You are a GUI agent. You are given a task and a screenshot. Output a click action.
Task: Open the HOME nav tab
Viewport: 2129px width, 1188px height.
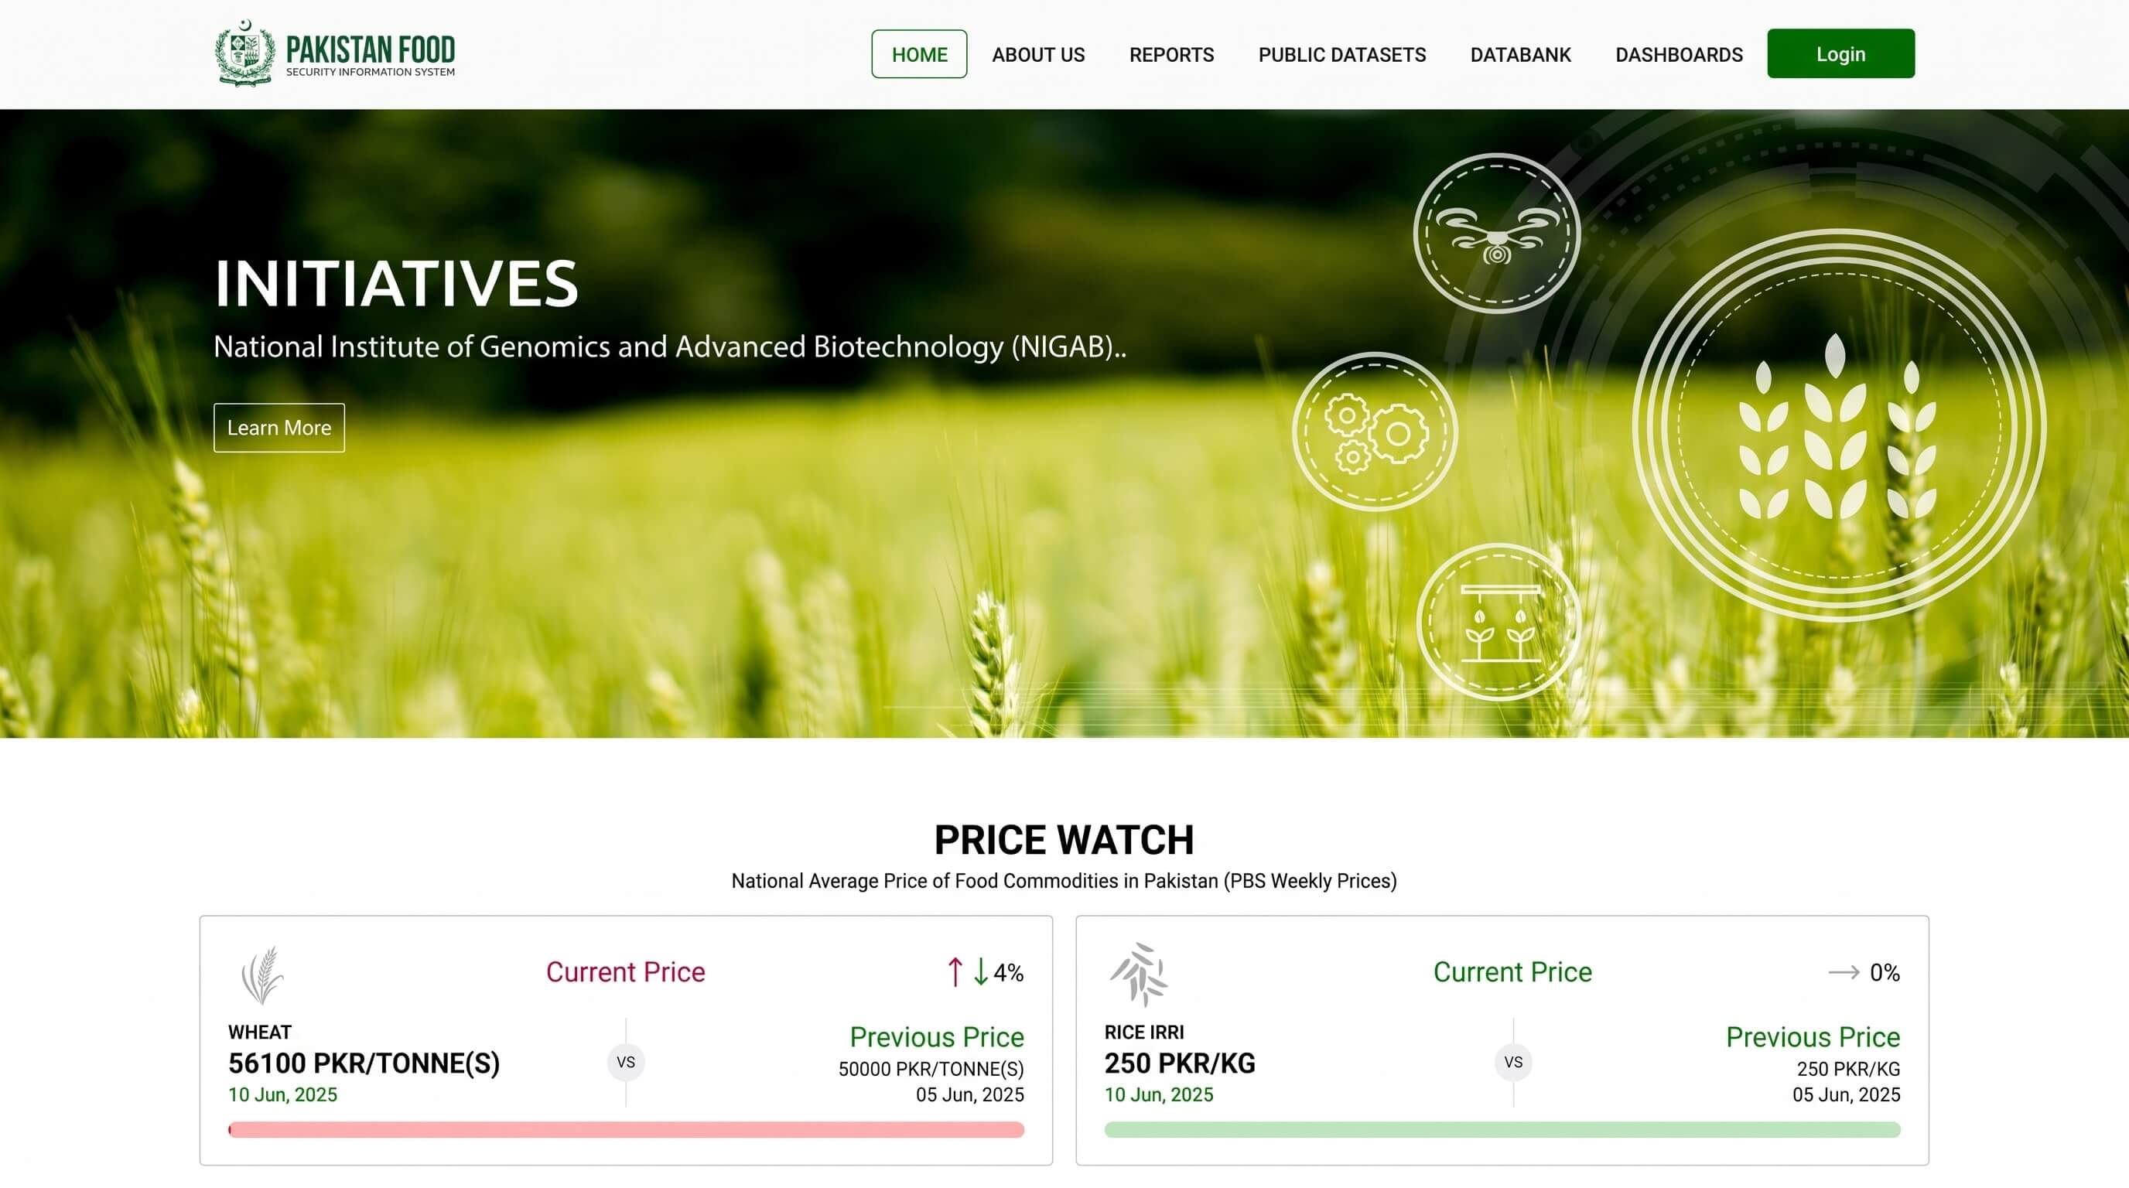[919, 54]
